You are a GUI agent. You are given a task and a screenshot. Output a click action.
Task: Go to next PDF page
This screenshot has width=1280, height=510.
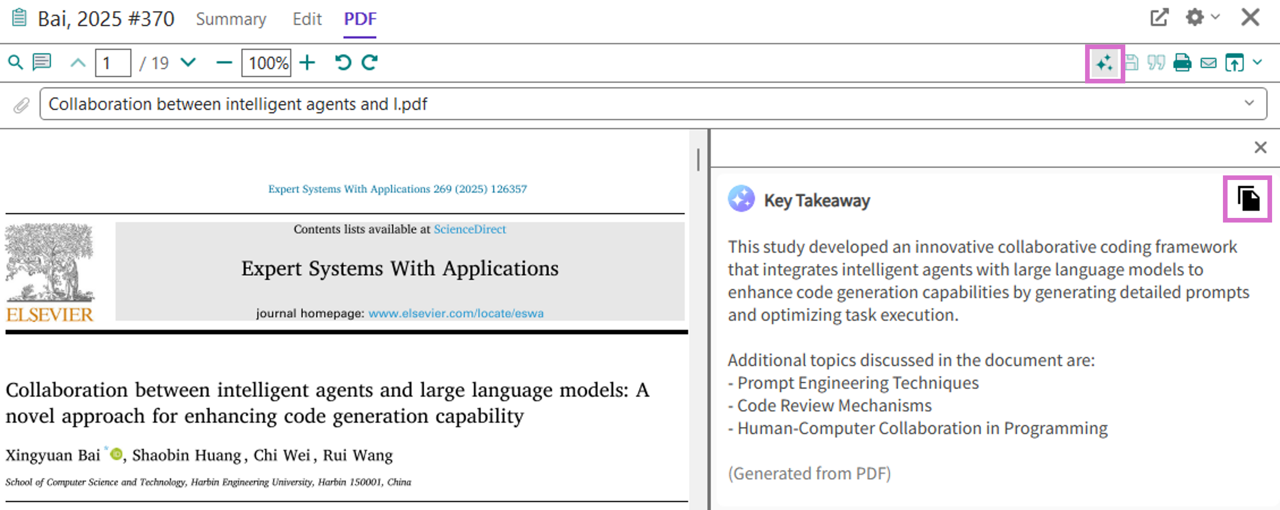(x=188, y=63)
